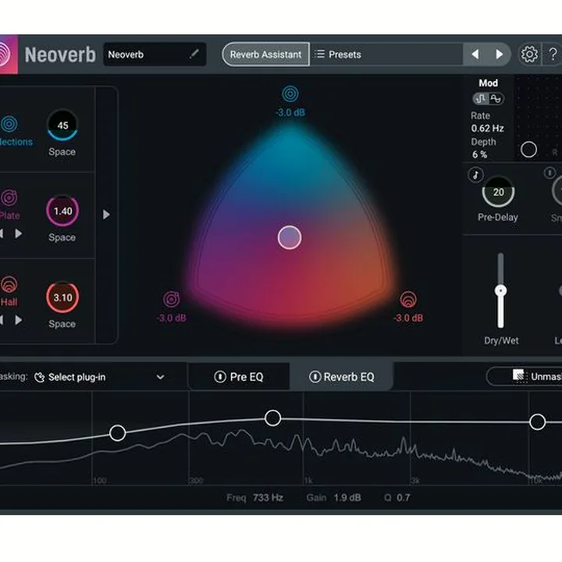Click the blend pad center puck
The image size is (562, 562).
[290, 237]
